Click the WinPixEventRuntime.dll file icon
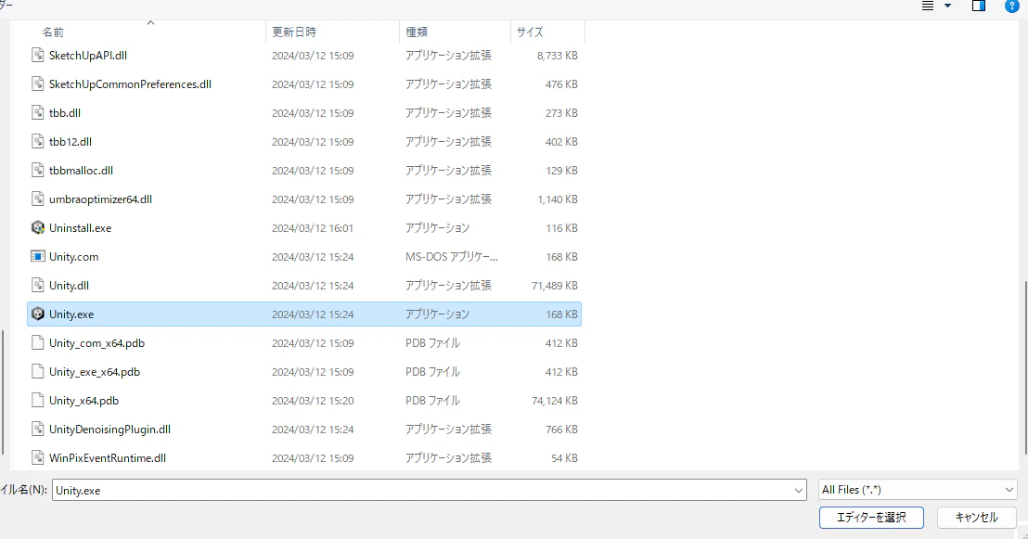Viewport: 1028px width, 539px height. point(38,457)
